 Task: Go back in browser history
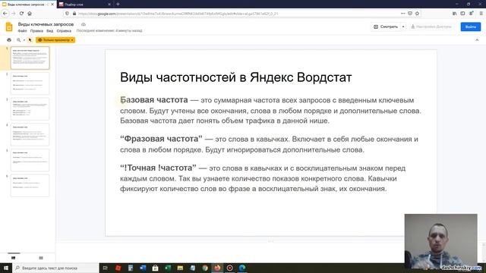pos(5,14)
